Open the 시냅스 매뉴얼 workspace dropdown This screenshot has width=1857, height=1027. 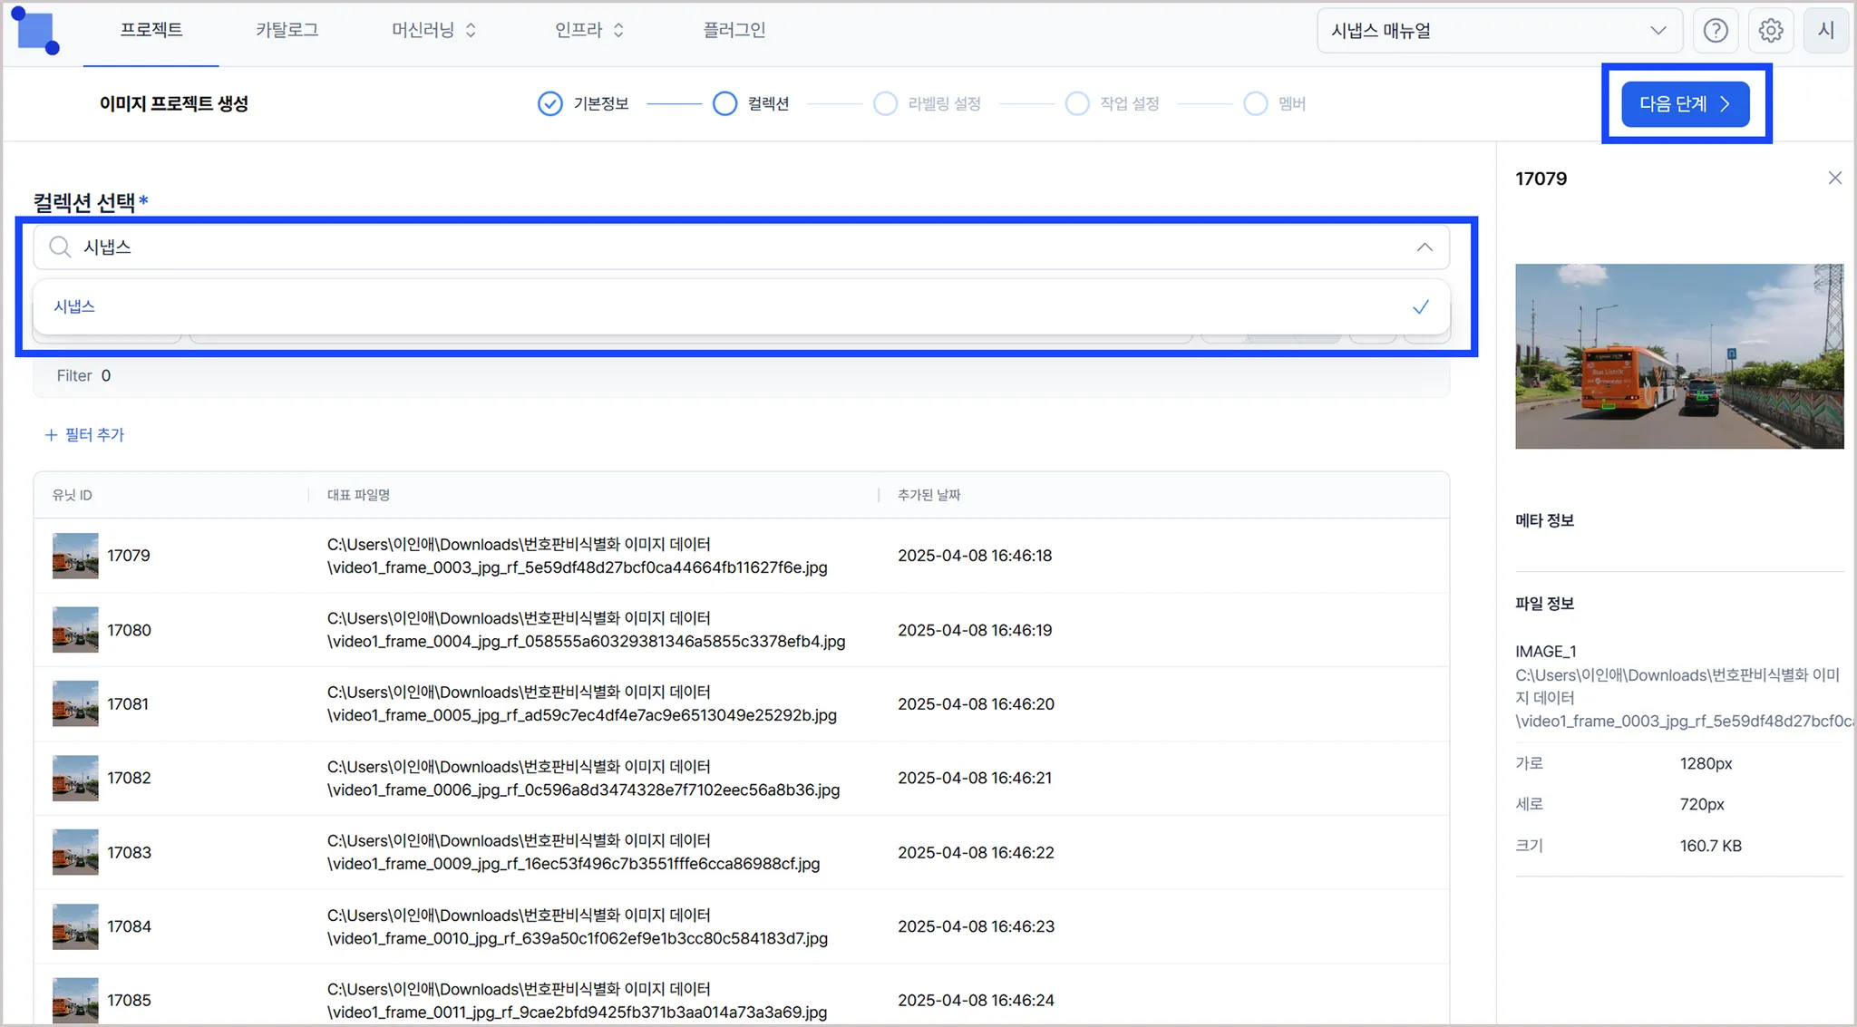click(1498, 31)
